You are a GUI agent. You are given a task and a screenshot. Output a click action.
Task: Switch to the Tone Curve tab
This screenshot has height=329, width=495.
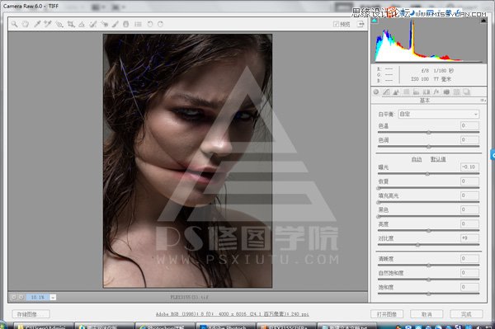point(386,92)
